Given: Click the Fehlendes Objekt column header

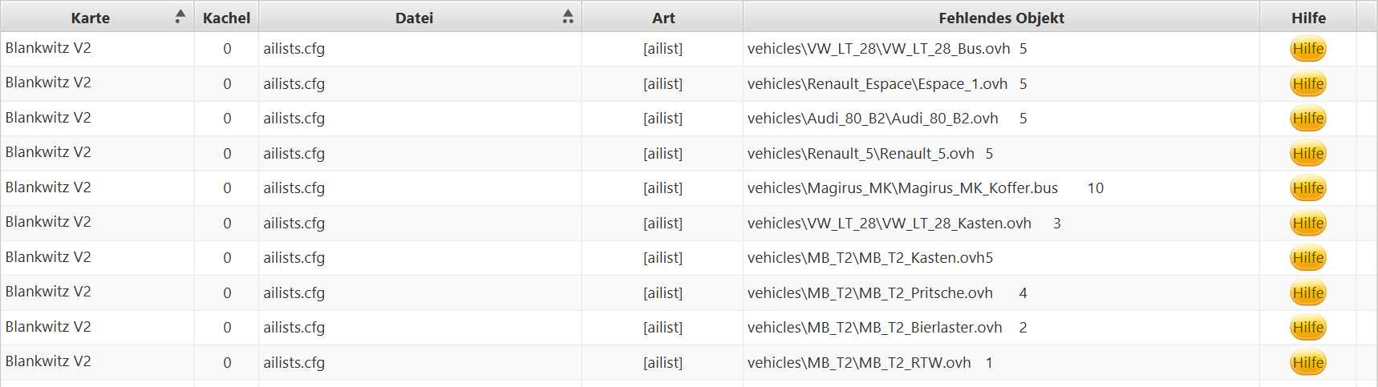Looking at the screenshot, I should point(1001,18).
